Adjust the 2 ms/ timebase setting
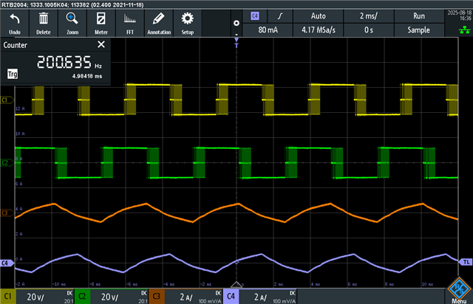Viewport: 473px width, 304px height. (369, 16)
